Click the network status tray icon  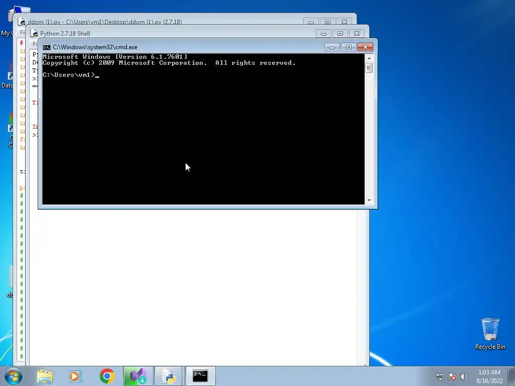(x=440, y=376)
